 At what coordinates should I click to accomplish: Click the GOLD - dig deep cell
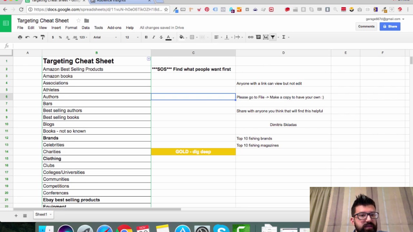[193, 152]
